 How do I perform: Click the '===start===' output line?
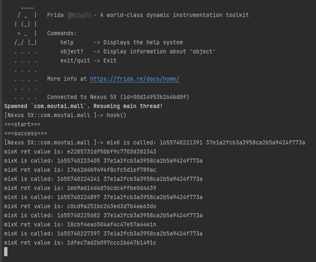click(22, 124)
